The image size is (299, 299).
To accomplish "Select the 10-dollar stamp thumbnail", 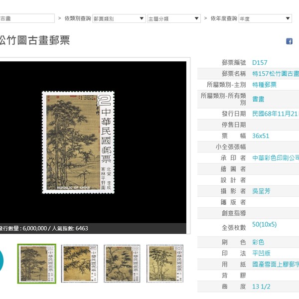I will coord(165,264).
